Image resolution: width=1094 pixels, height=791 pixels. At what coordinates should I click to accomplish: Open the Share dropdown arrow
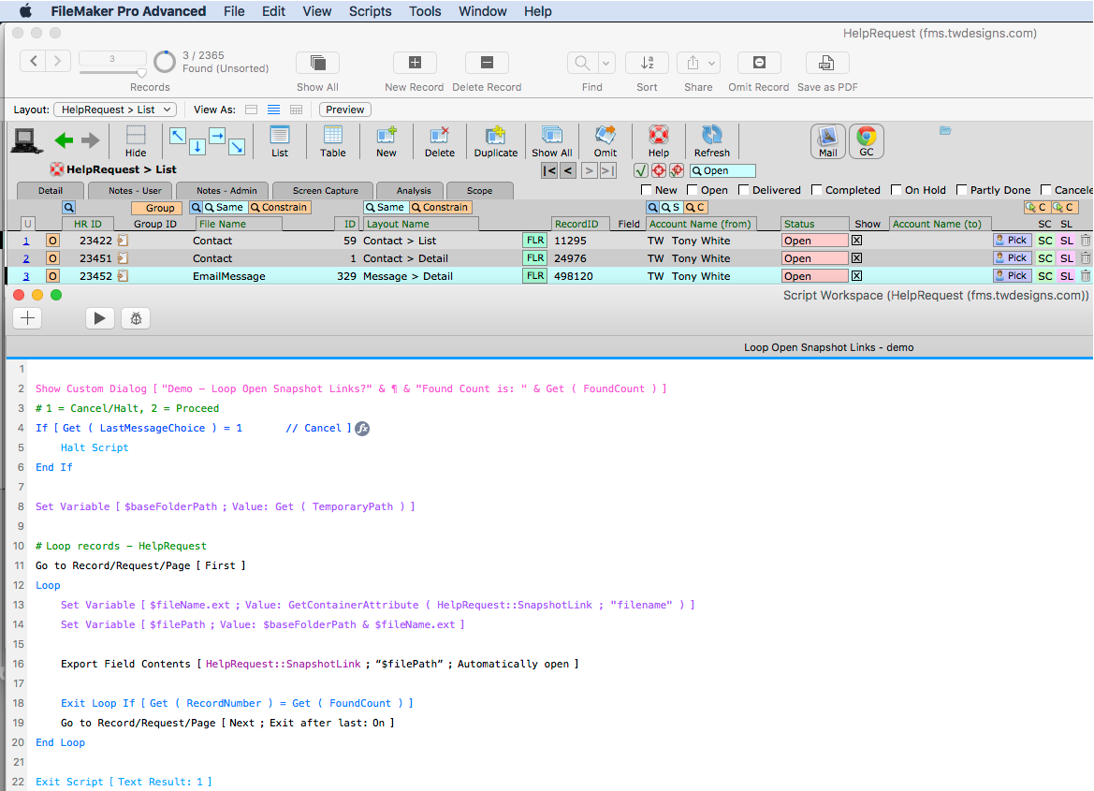click(711, 63)
